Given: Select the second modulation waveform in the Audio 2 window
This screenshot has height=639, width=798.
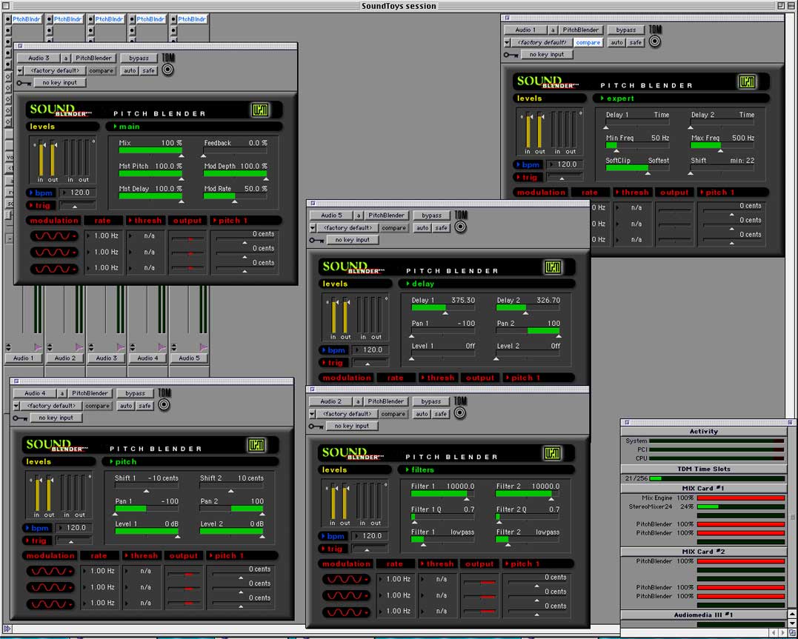Looking at the screenshot, I should coord(345,595).
